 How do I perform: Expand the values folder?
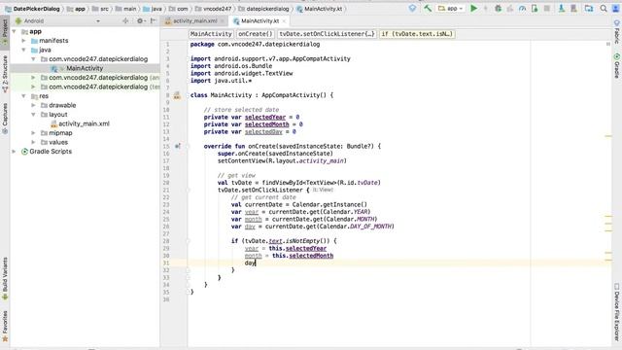click(x=34, y=142)
